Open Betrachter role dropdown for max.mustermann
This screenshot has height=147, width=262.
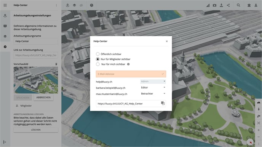point(153,94)
